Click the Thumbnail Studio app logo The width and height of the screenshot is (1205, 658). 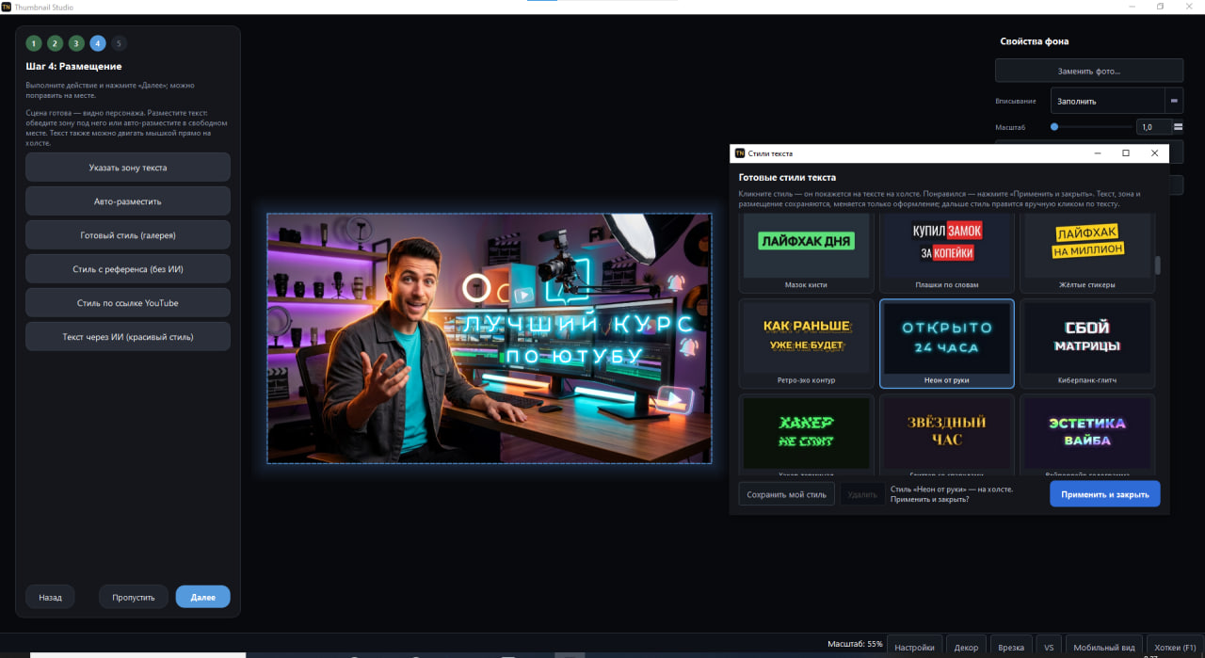[x=7, y=7]
